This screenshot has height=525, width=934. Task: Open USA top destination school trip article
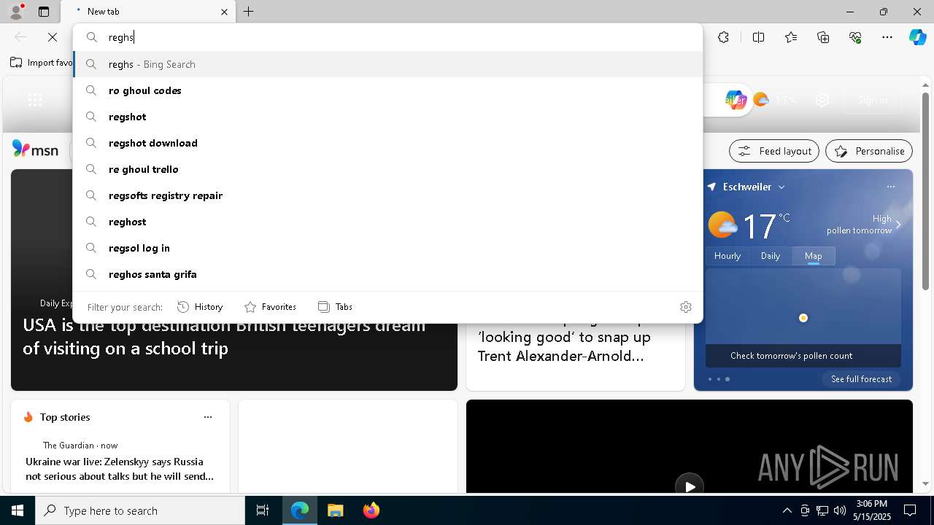click(x=224, y=336)
